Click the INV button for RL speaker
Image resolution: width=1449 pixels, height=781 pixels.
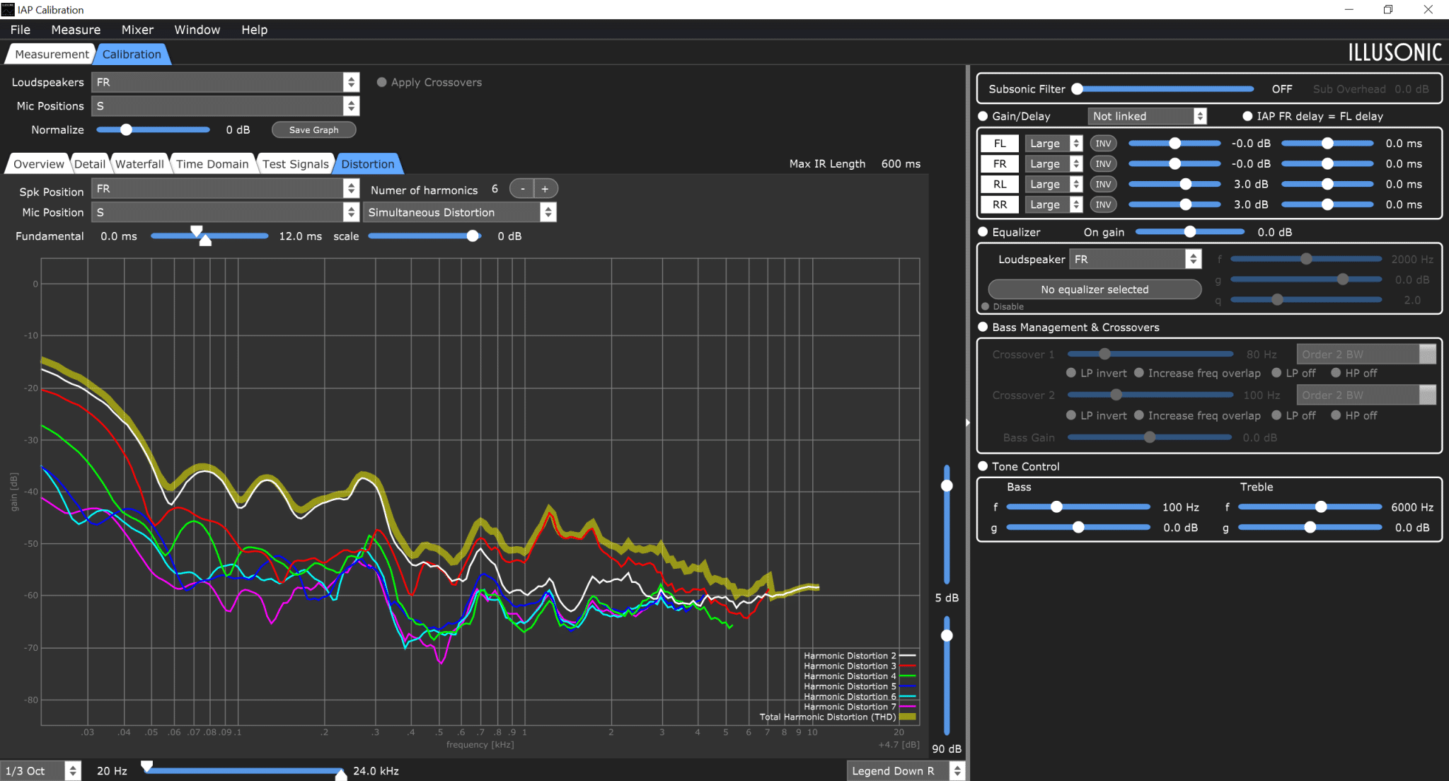coord(1103,185)
